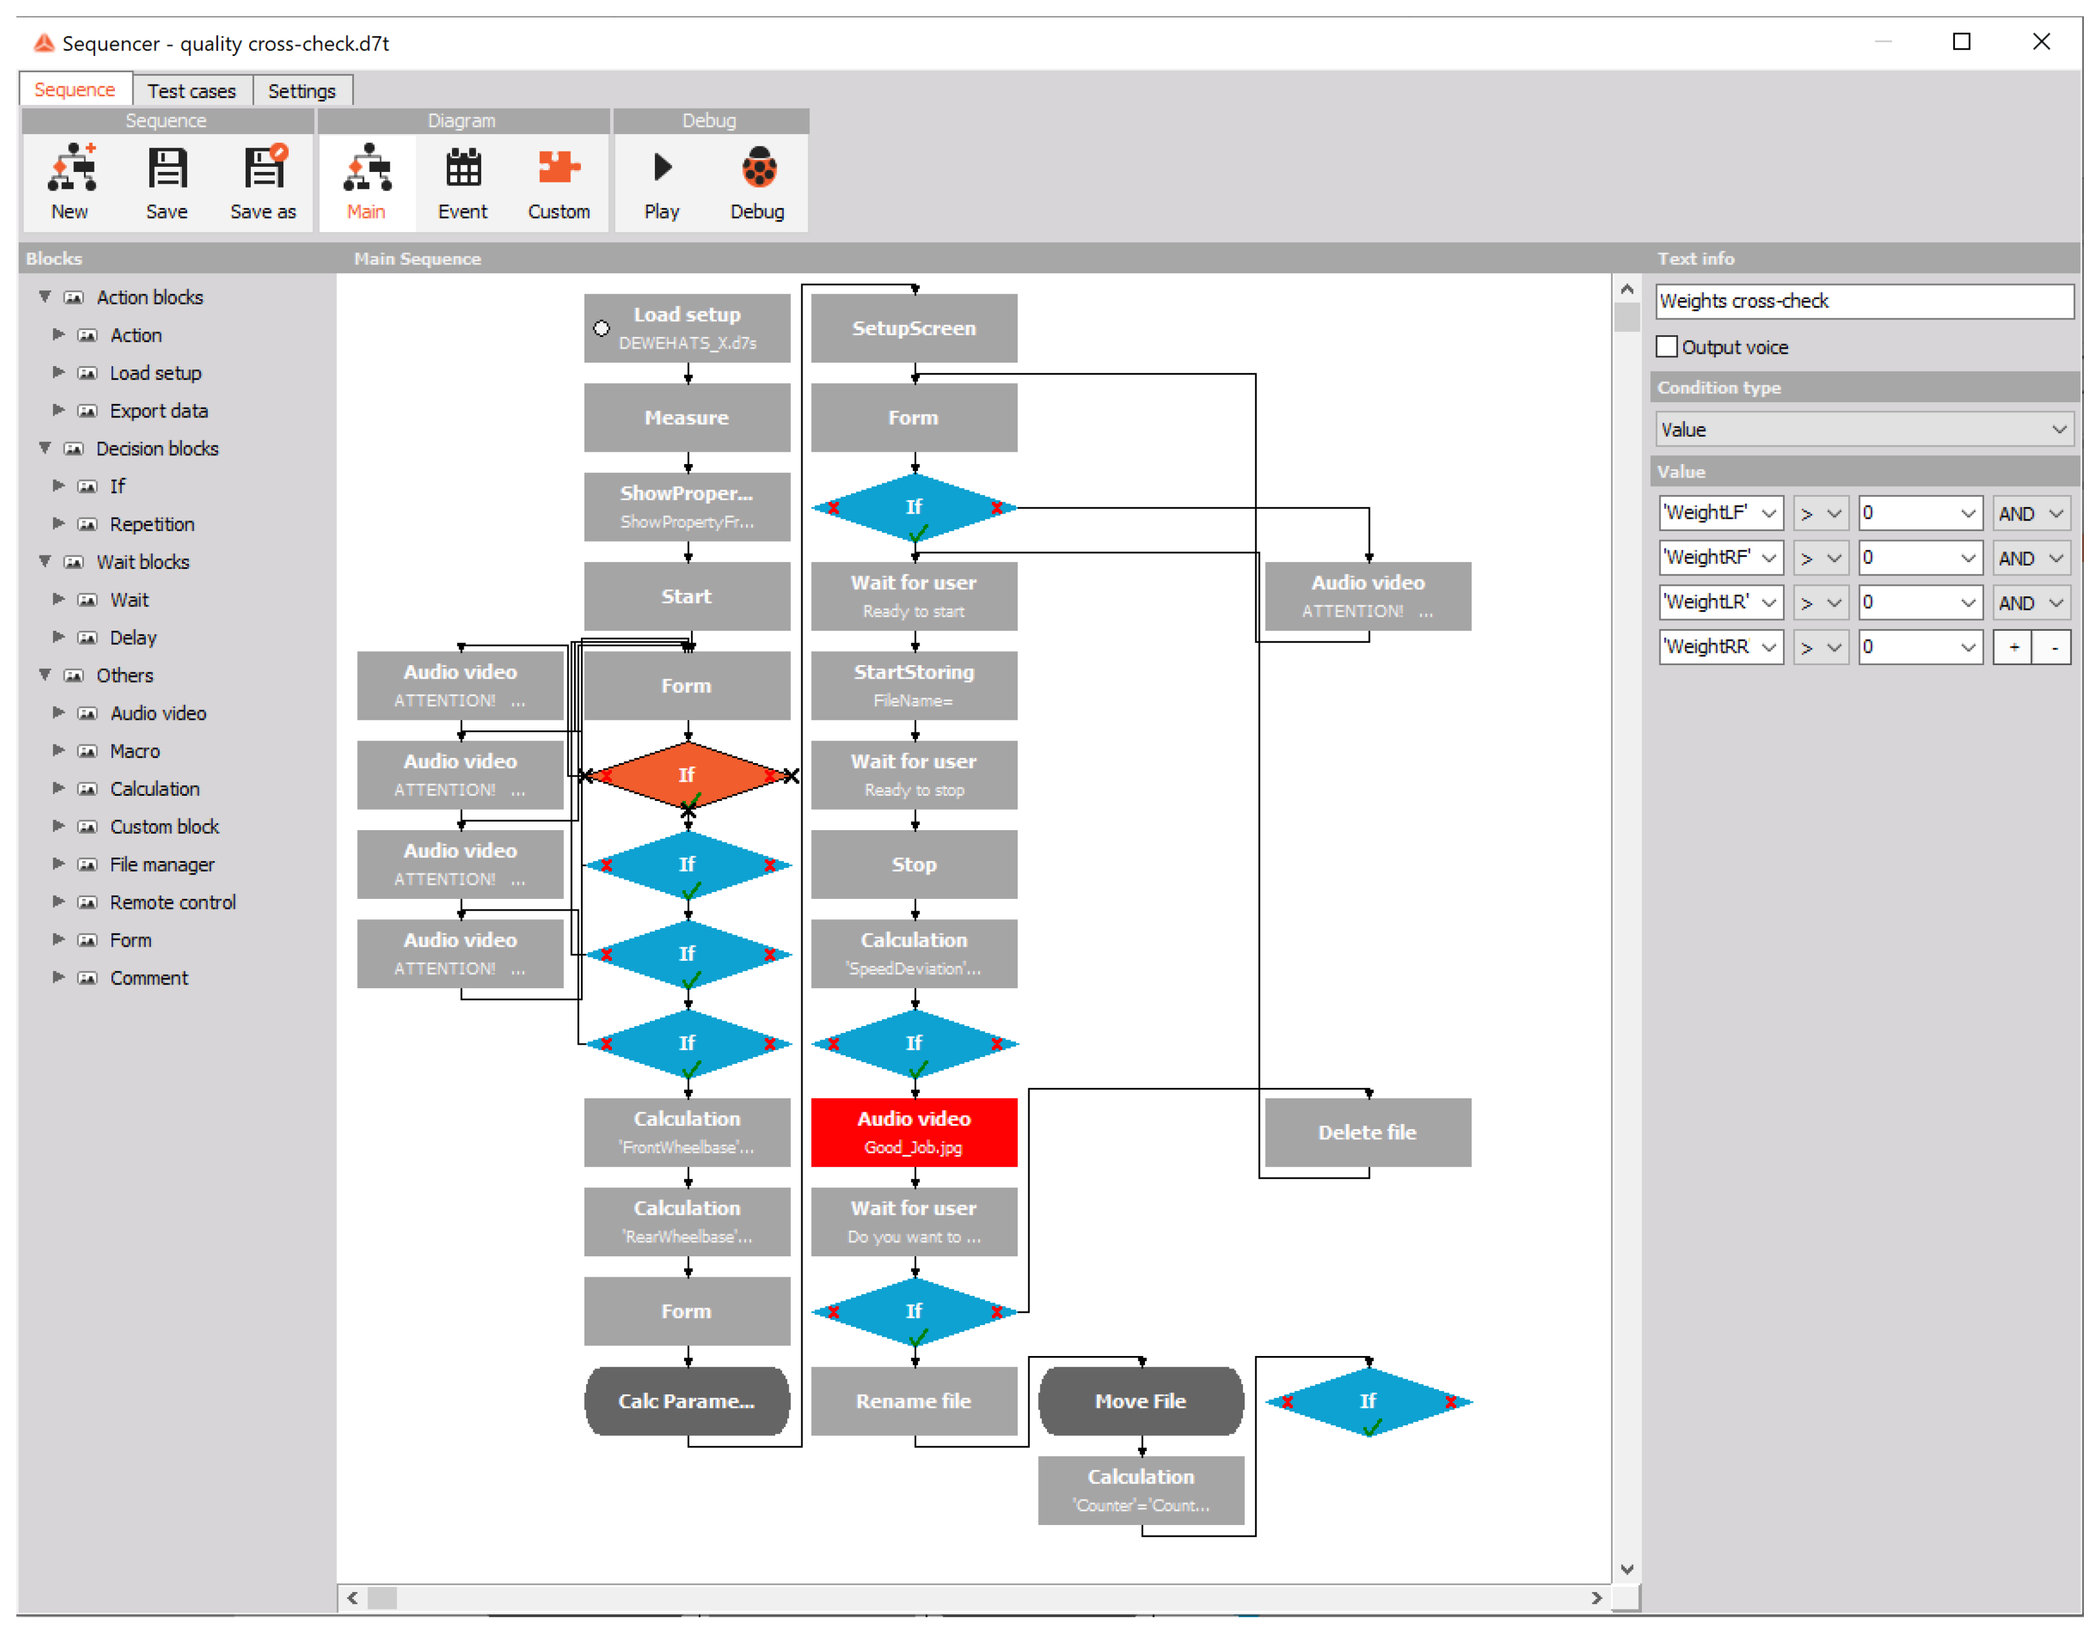Click the Load setup block's start circle
This screenshot has width=2095, height=1630.
tap(601, 328)
